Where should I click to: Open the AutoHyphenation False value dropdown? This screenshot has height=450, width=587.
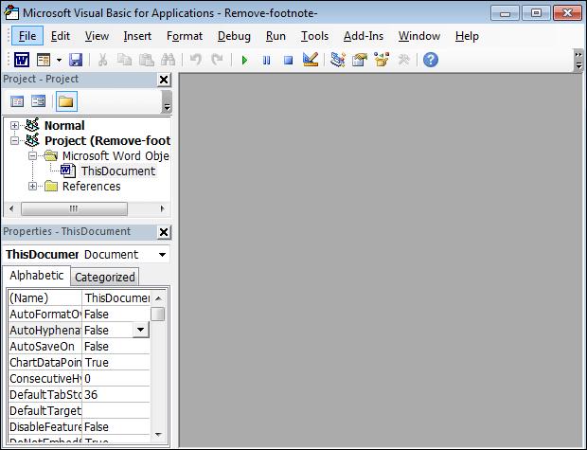(x=141, y=330)
